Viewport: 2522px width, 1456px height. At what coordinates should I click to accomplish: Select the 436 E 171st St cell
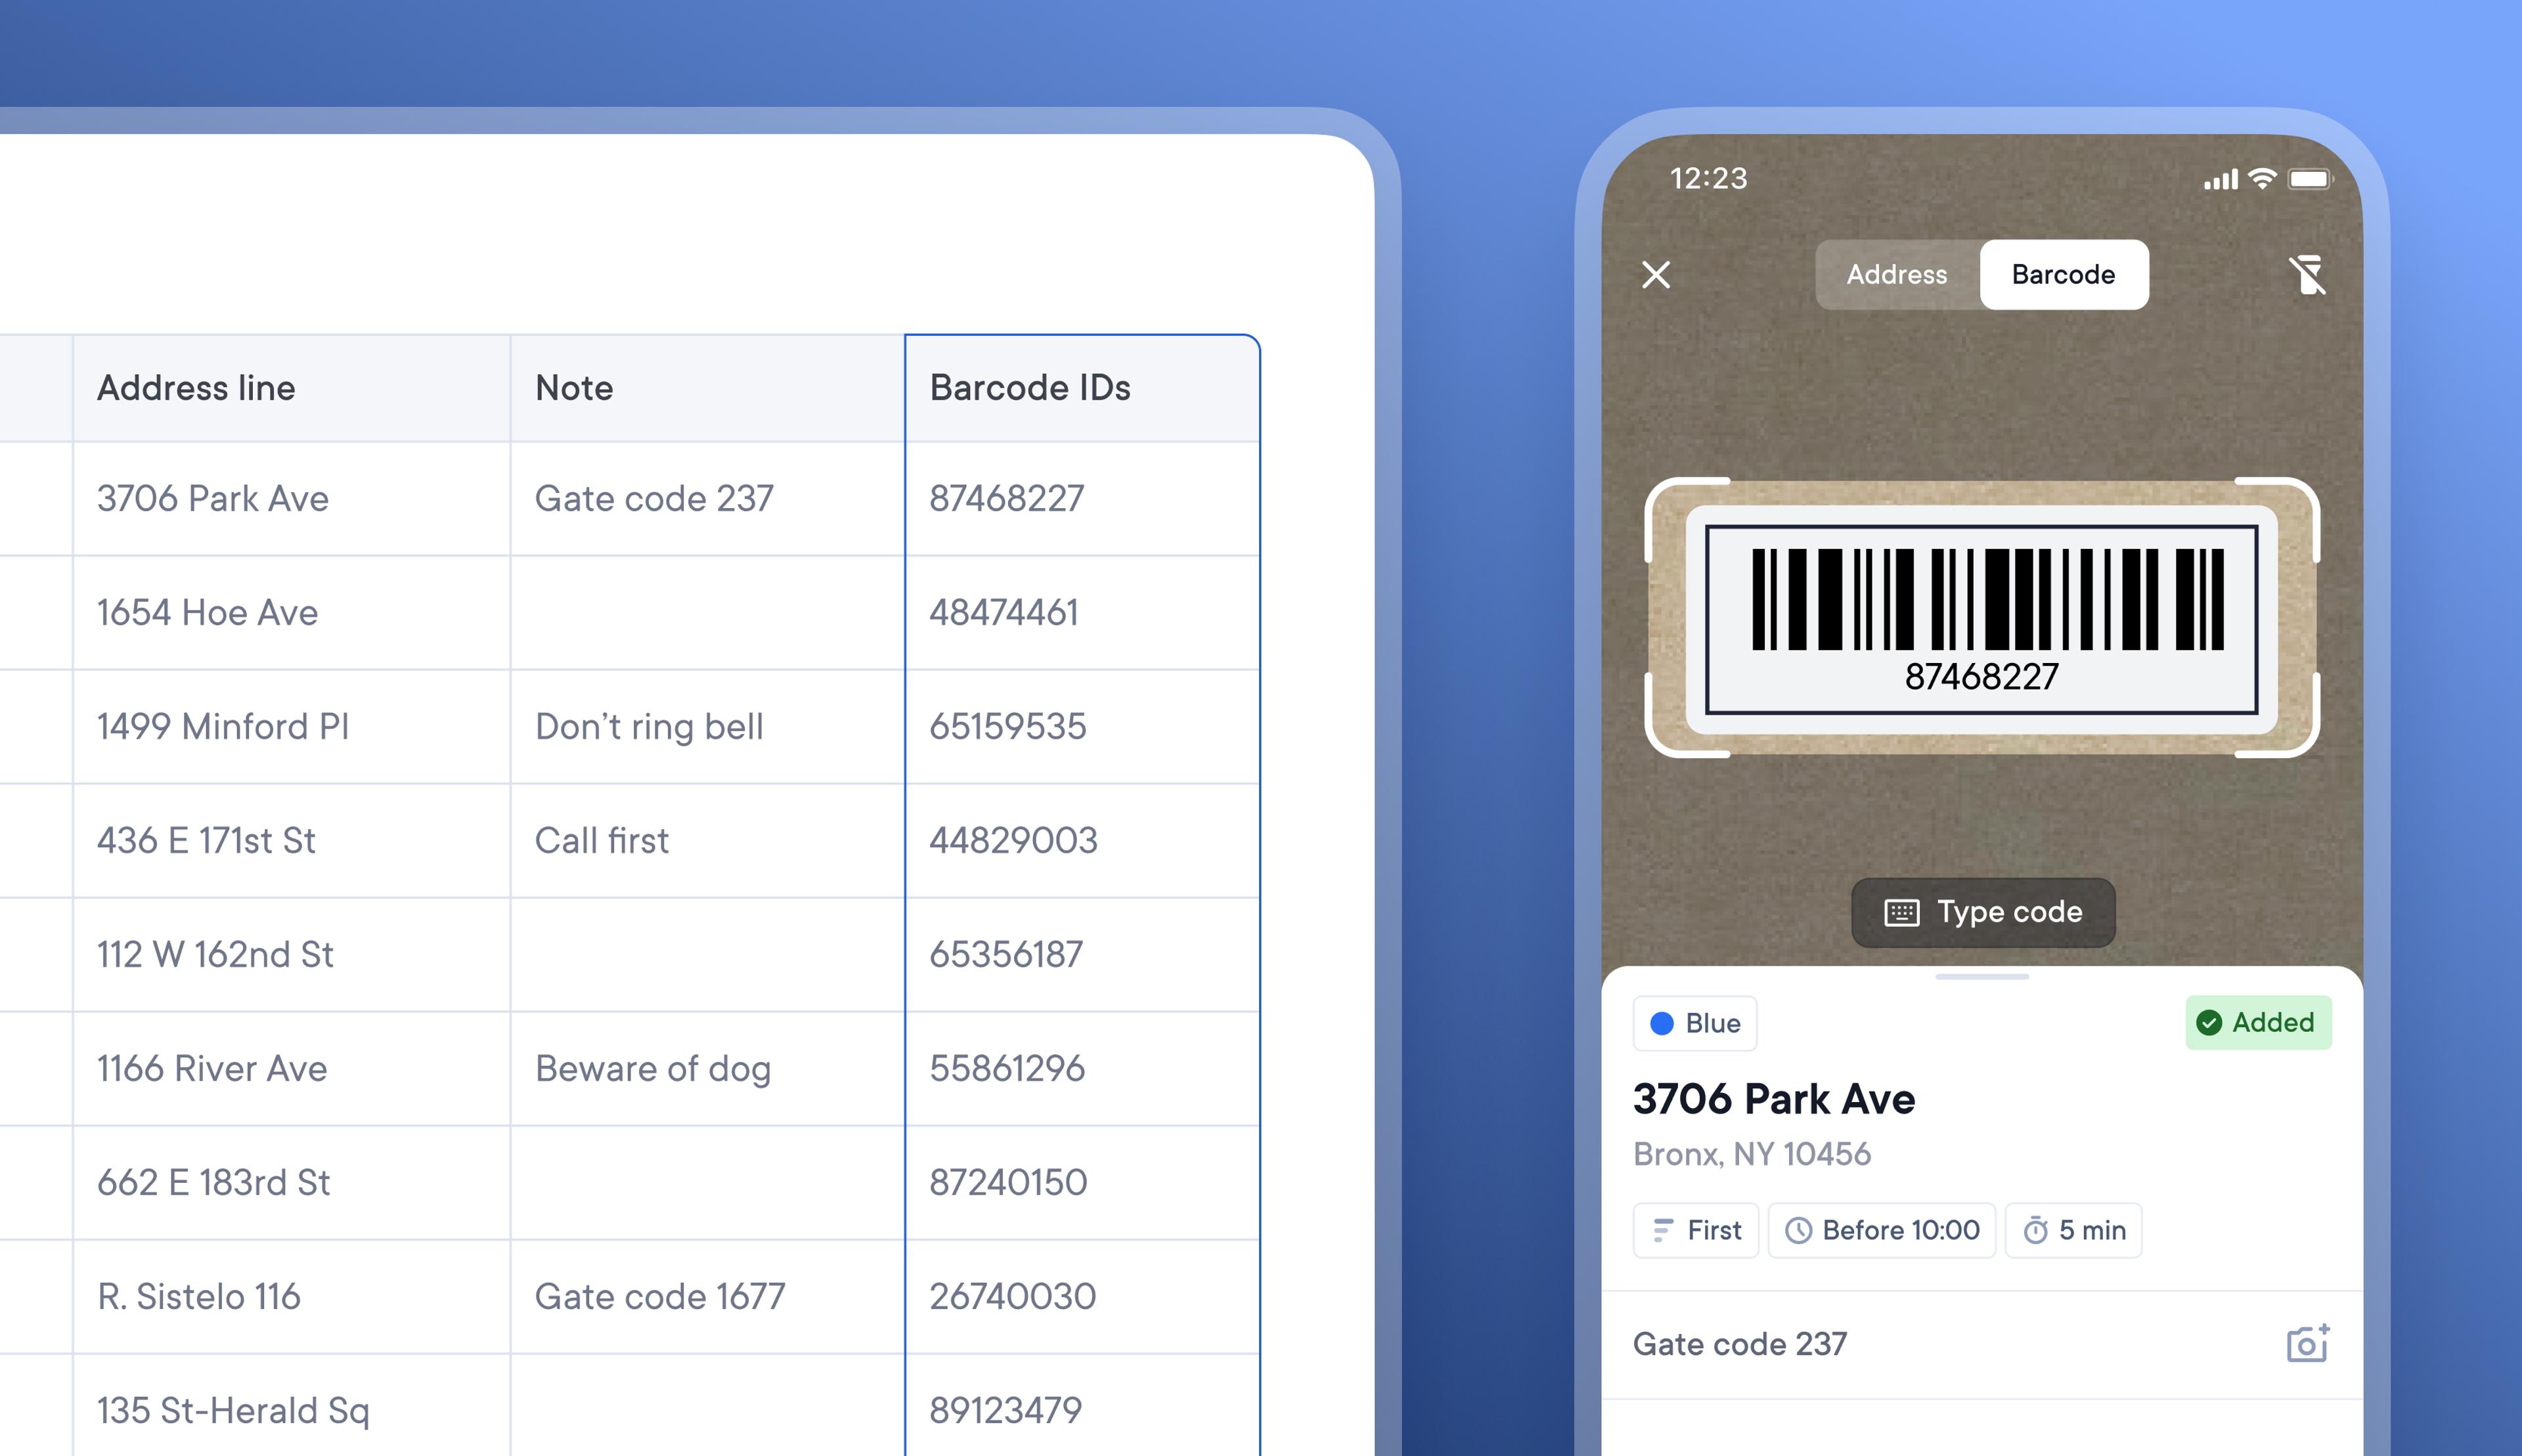point(291,840)
